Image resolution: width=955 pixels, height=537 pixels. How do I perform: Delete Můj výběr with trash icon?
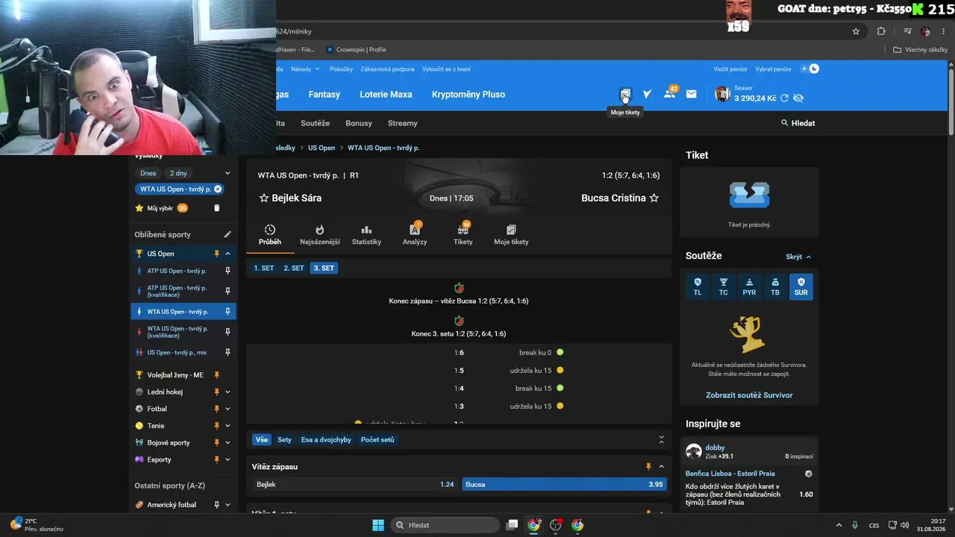coord(217,208)
